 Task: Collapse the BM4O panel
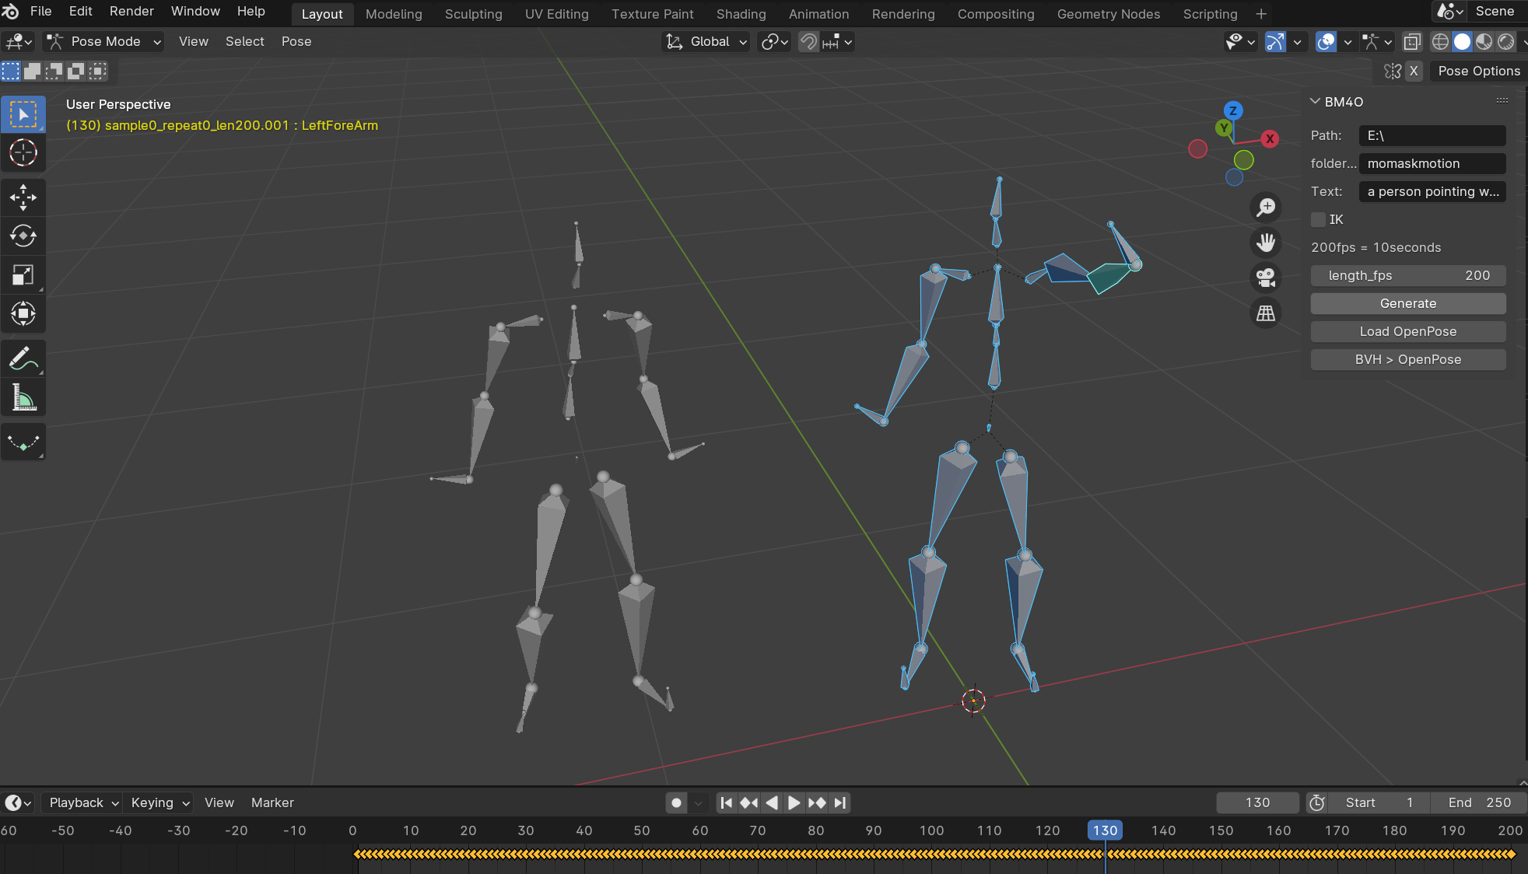pyautogui.click(x=1316, y=102)
